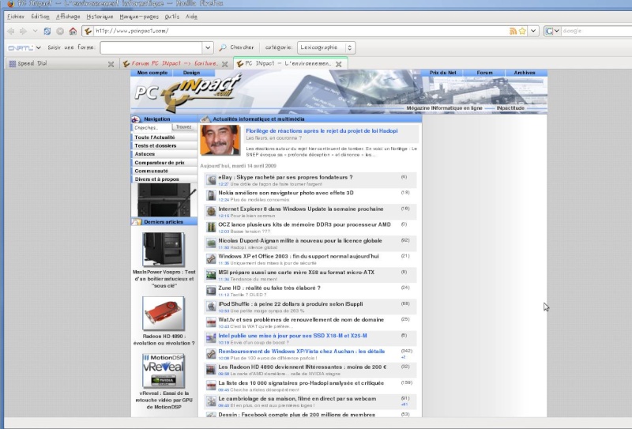Open the Marque-pages menu

point(139,17)
